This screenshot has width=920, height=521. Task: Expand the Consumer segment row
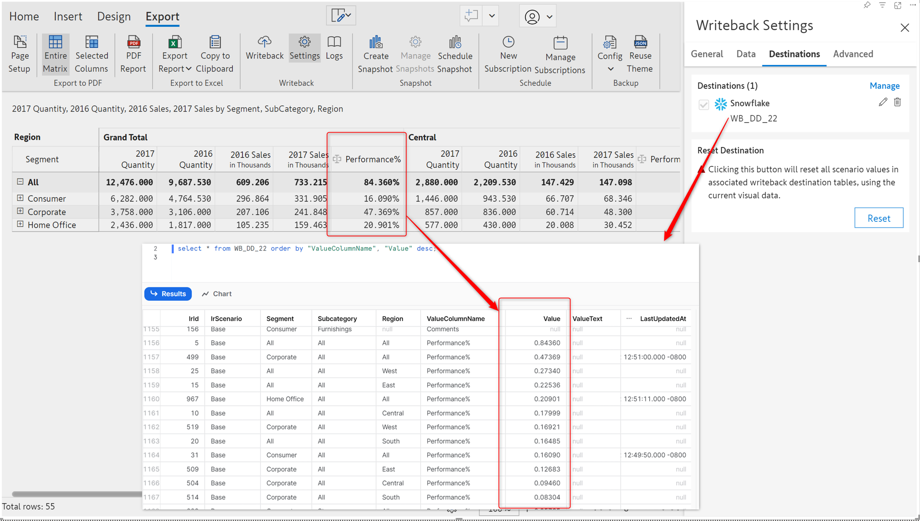coord(20,198)
